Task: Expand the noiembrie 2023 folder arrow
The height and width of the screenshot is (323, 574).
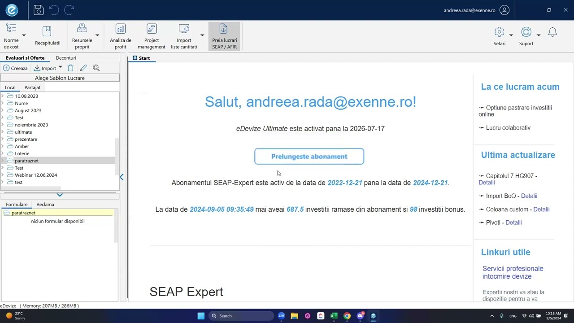Action: pos(3,125)
